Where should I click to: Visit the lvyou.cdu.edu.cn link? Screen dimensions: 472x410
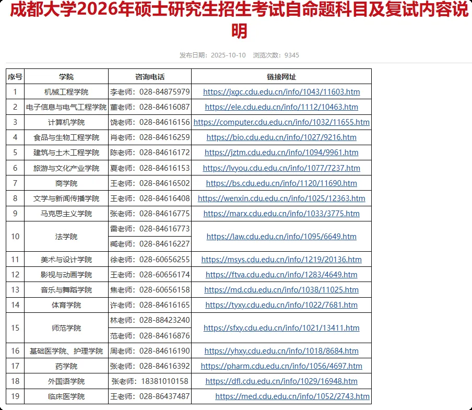pyautogui.click(x=281, y=168)
